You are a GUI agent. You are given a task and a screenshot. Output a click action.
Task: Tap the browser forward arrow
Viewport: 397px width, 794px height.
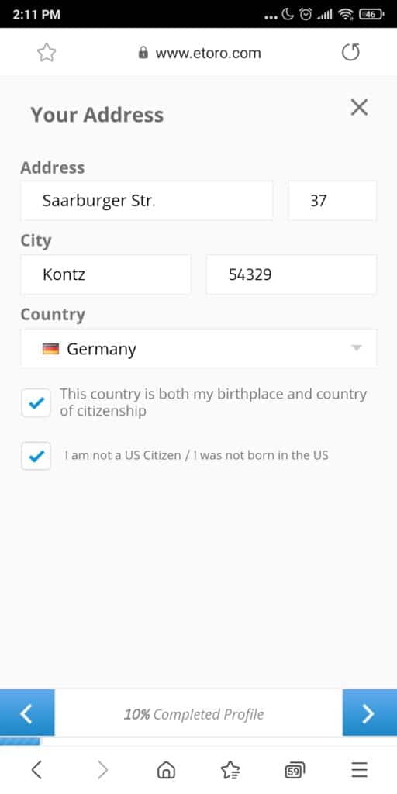point(102,770)
